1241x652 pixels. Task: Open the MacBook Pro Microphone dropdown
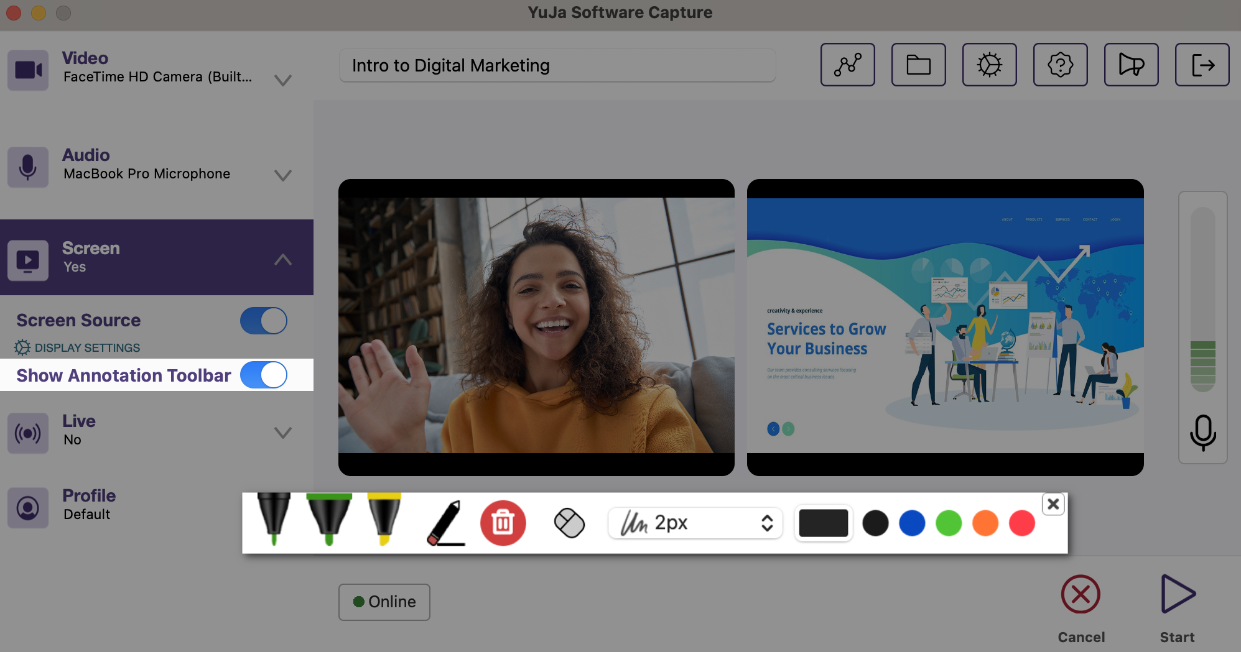point(283,175)
